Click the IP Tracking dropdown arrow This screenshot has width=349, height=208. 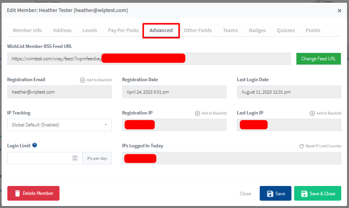[x=106, y=125]
